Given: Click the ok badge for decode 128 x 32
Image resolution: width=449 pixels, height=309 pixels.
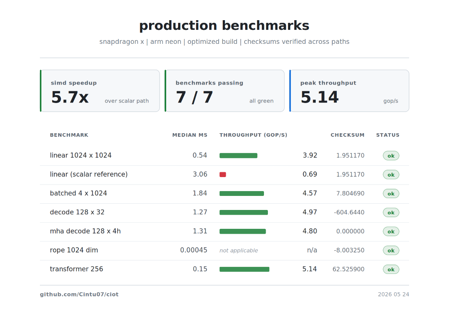Looking at the screenshot, I should tap(391, 213).
